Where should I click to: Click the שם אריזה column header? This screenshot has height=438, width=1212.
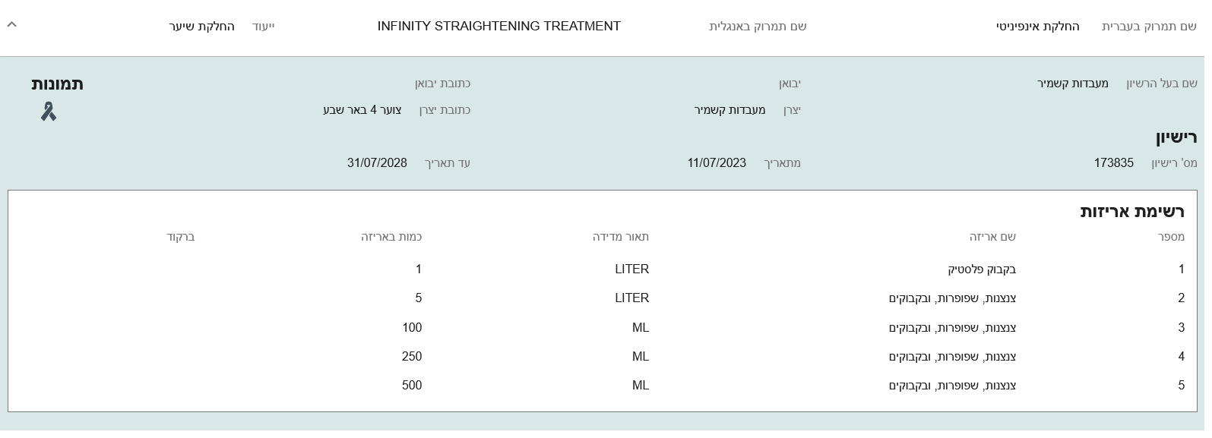click(x=992, y=237)
